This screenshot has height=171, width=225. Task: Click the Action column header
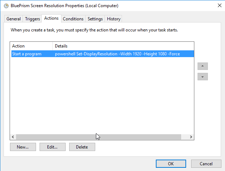click(x=31, y=46)
